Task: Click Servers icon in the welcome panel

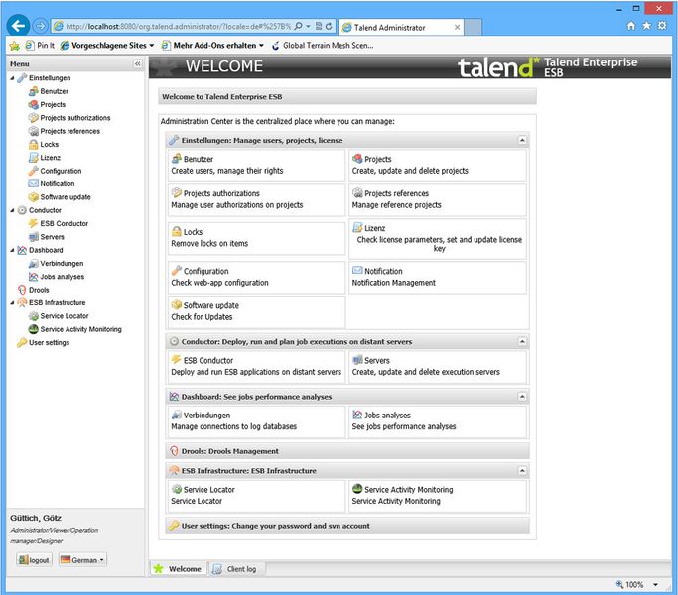Action: (357, 360)
